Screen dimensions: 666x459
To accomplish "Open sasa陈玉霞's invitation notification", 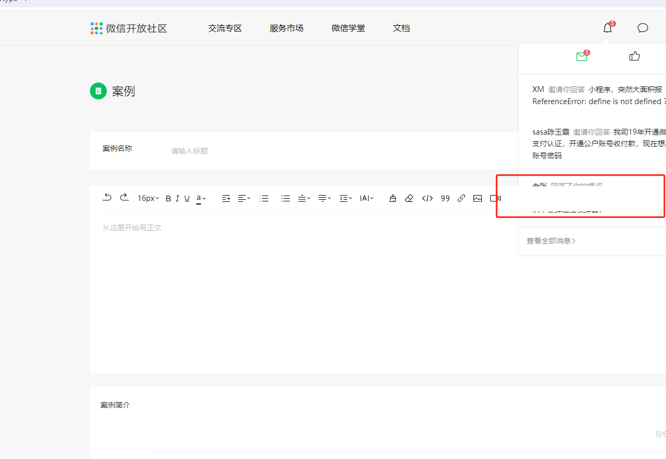I will [x=599, y=144].
